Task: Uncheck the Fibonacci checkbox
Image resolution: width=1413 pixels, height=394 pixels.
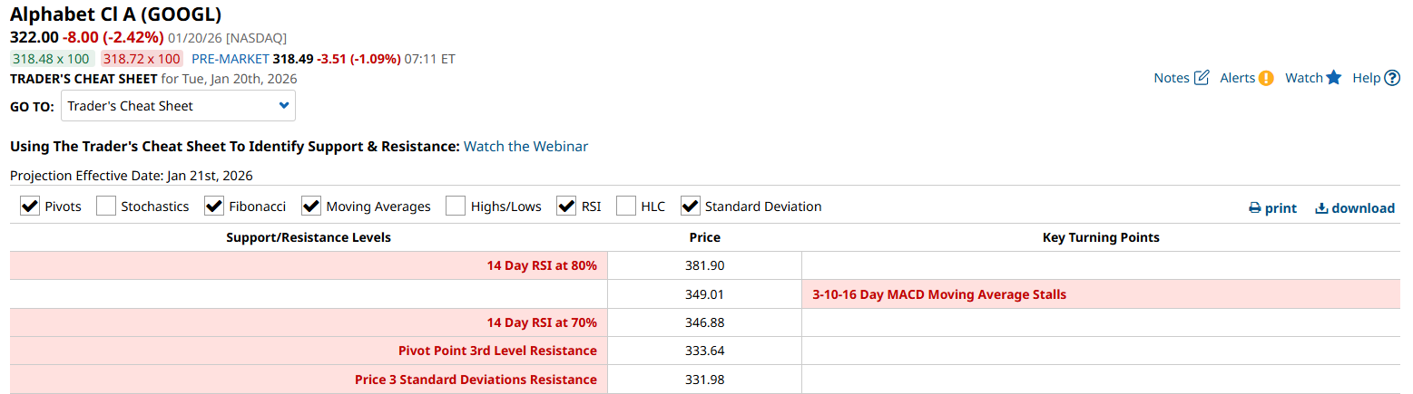Action: 214,207
